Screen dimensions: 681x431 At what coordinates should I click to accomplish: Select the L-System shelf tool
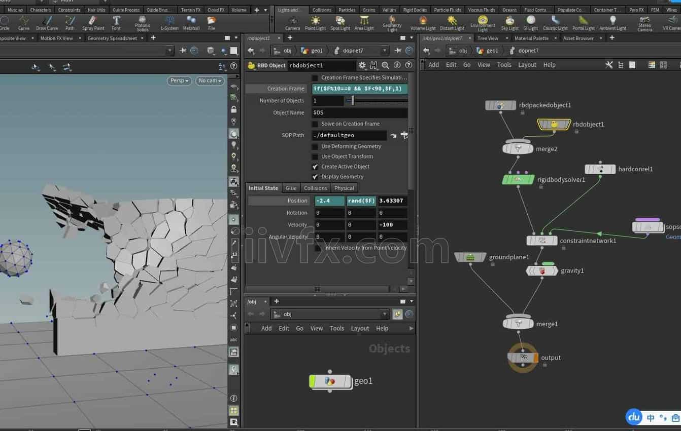click(x=169, y=23)
